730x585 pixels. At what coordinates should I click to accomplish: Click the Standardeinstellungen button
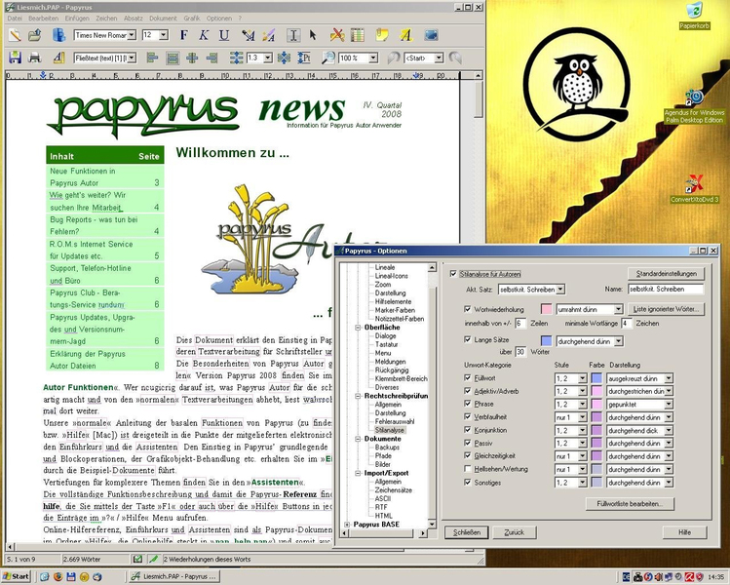pos(667,273)
